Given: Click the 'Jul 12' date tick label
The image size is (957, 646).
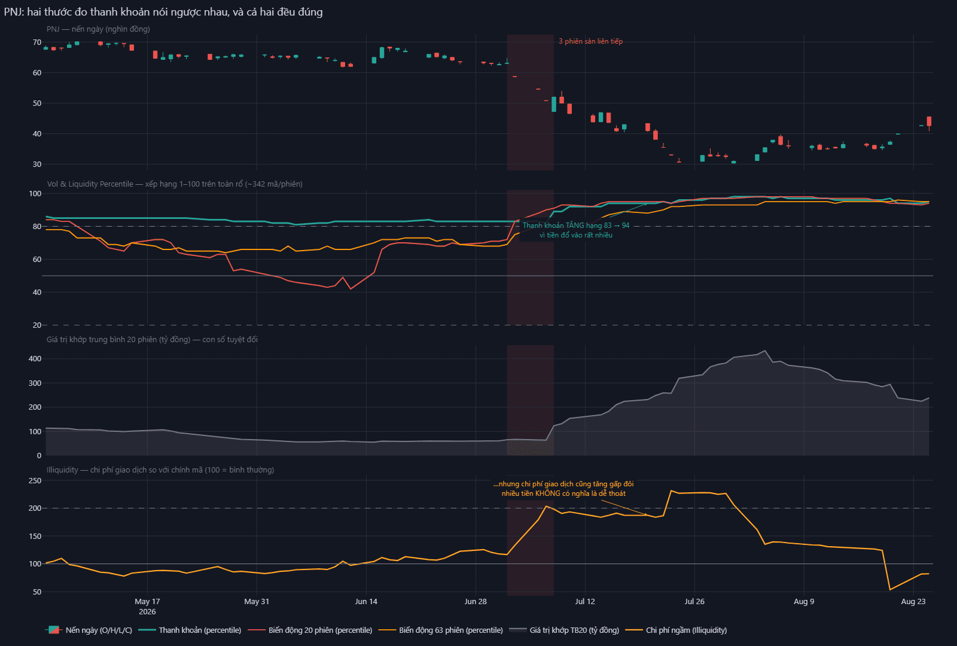Looking at the screenshot, I should (585, 601).
